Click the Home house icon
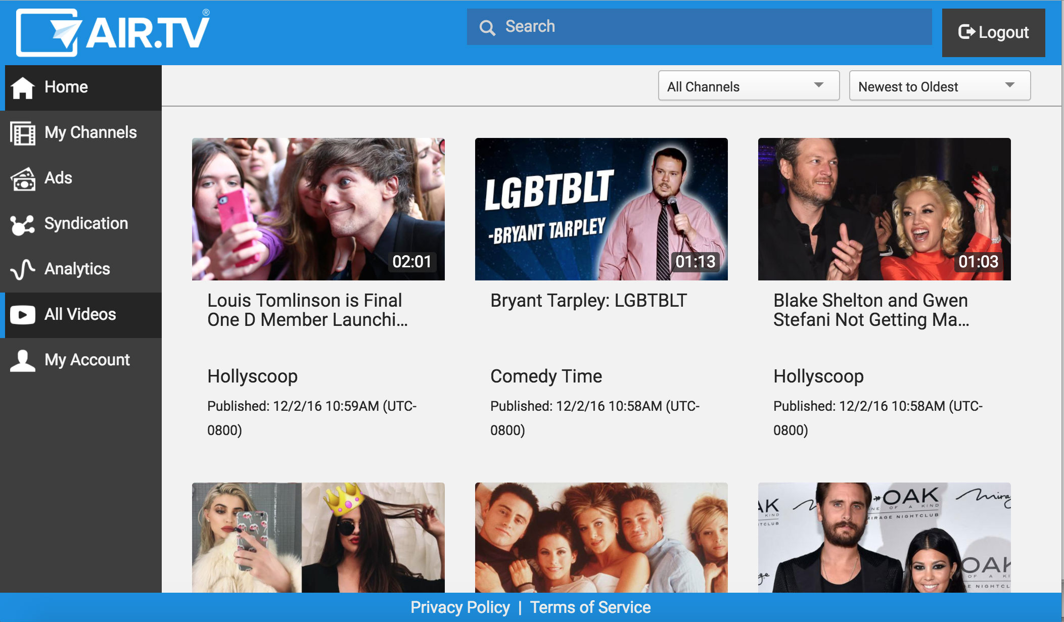1064x622 pixels. tap(23, 87)
